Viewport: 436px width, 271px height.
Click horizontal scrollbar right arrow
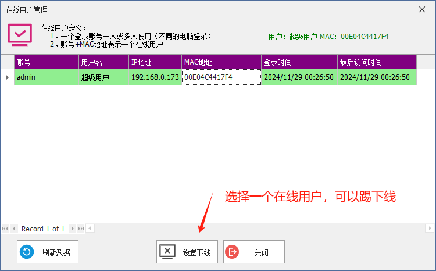point(430,229)
